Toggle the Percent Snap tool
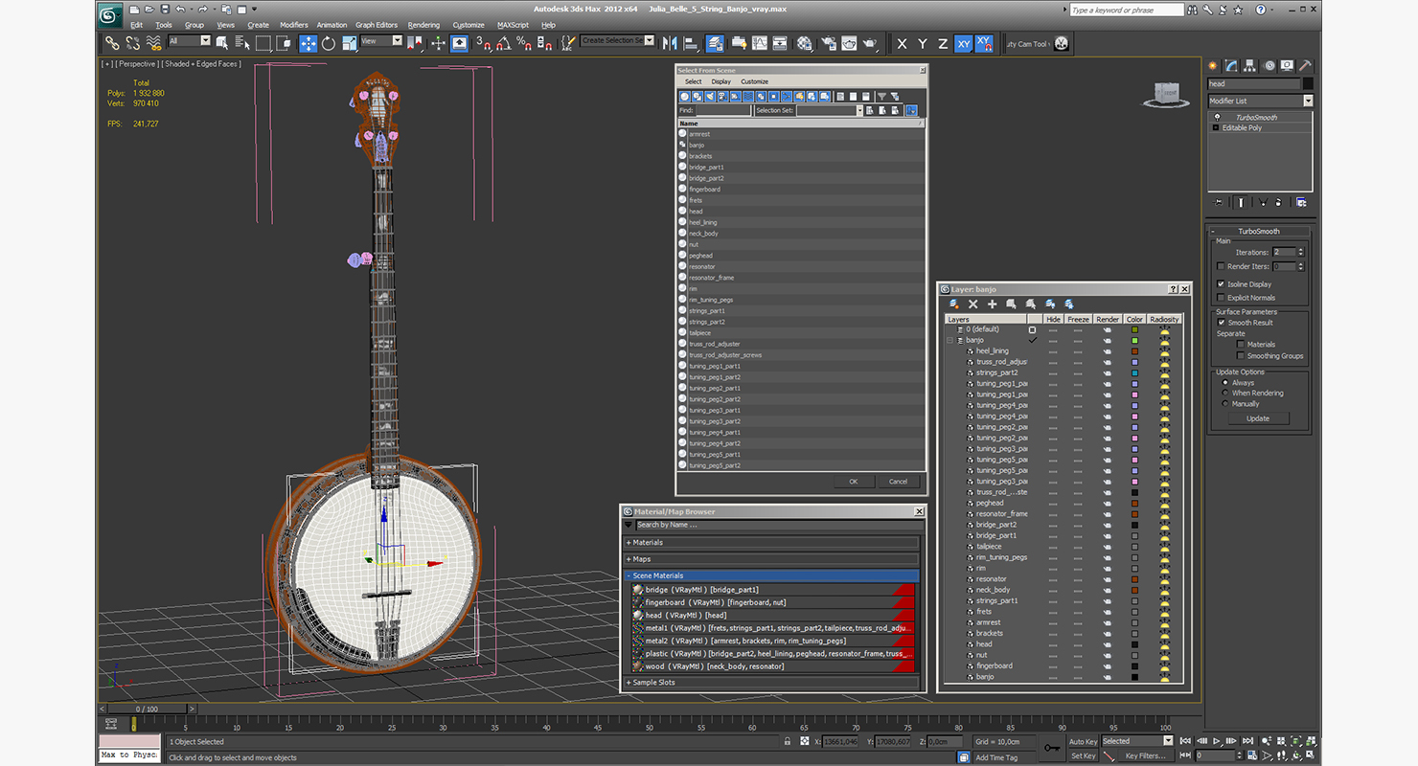Image resolution: width=1418 pixels, height=766 pixels. click(524, 43)
